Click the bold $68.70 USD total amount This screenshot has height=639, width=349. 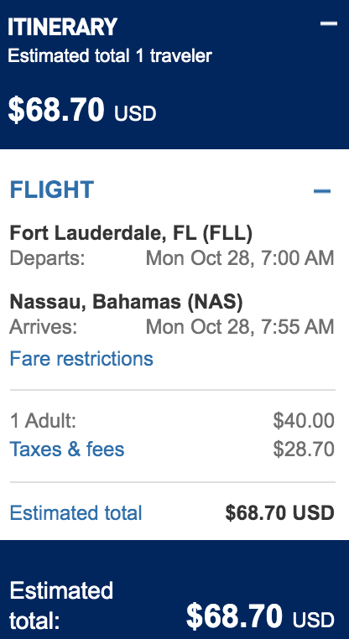[x=279, y=513]
